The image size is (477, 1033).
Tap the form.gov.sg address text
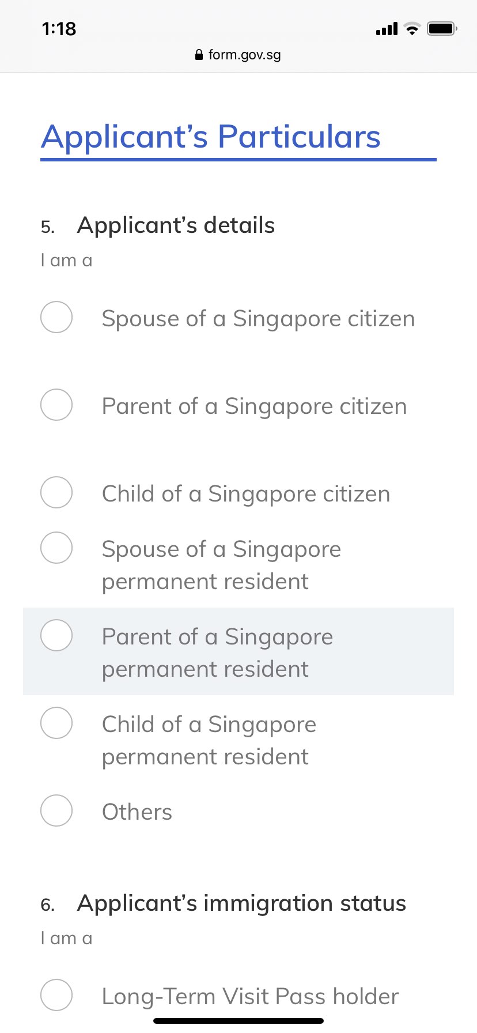tap(244, 55)
